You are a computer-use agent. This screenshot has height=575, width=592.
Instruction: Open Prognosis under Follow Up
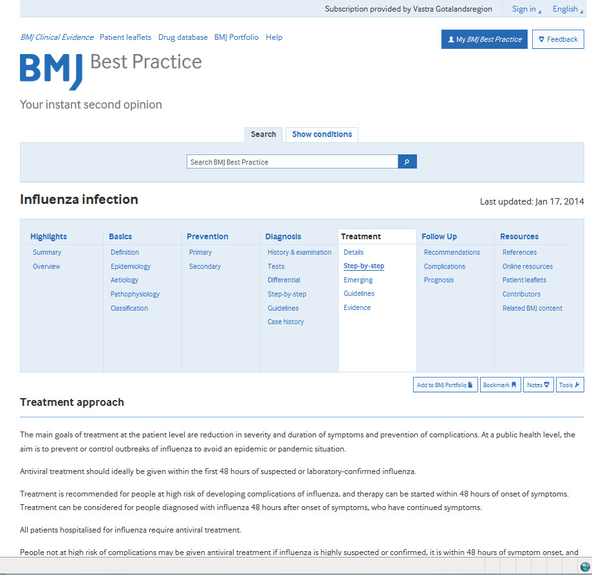coord(439,280)
